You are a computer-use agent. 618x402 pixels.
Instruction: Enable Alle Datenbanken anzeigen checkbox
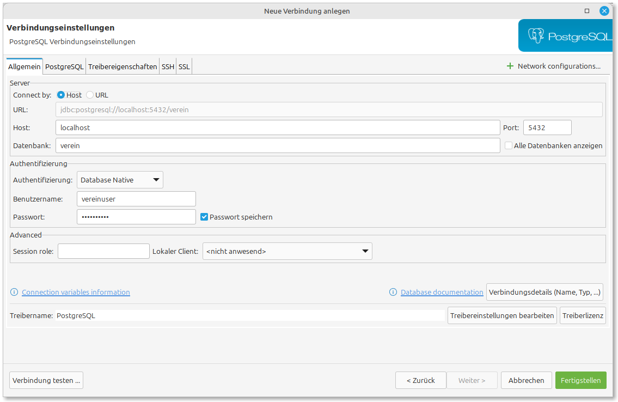(509, 145)
